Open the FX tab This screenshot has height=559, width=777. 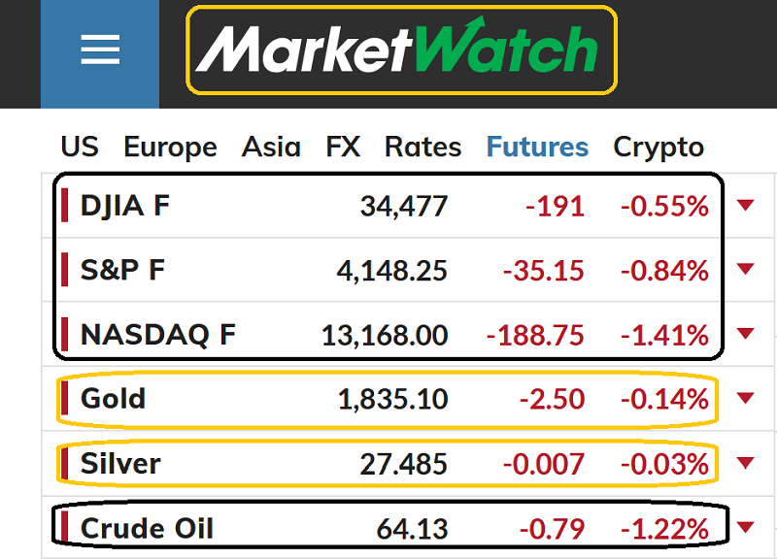point(343,147)
